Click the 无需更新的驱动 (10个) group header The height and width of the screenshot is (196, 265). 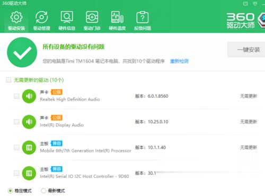(39, 80)
